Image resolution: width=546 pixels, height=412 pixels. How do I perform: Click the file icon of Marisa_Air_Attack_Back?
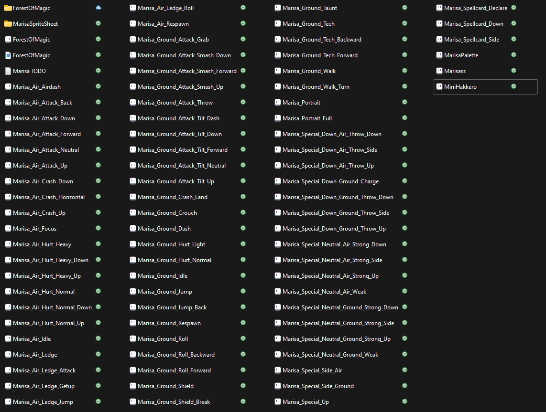(8, 103)
